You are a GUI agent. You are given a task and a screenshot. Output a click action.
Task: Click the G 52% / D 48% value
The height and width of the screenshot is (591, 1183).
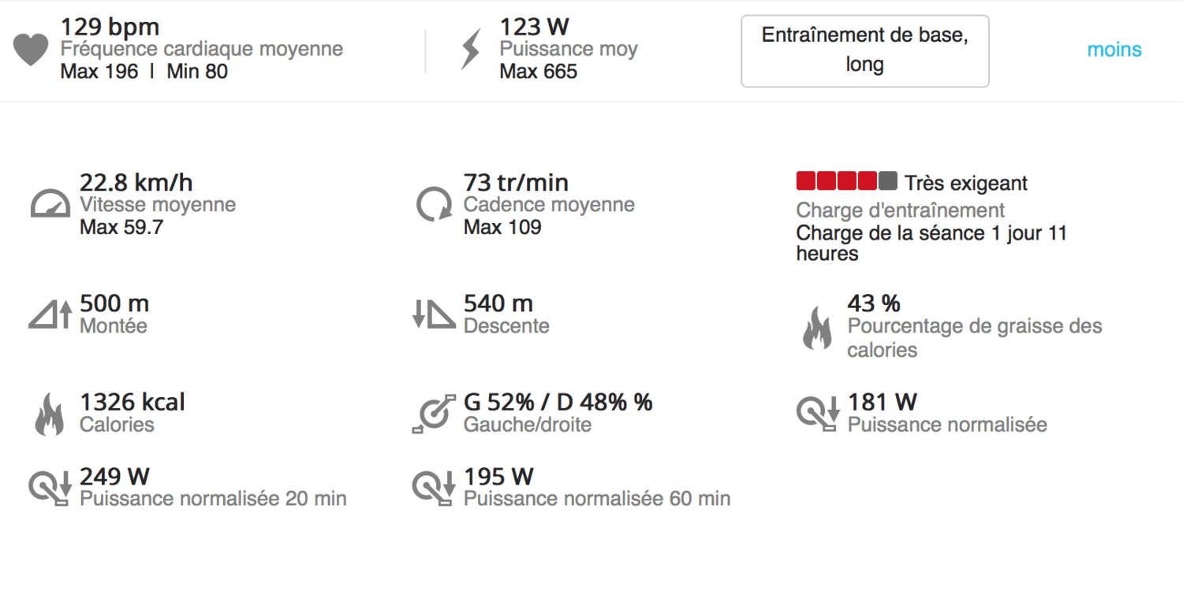click(558, 402)
